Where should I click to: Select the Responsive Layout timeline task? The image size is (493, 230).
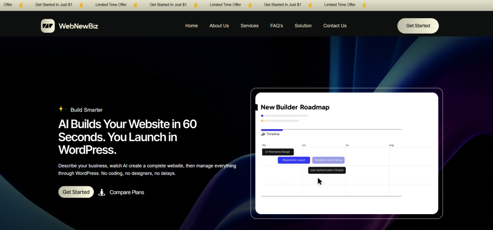click(294, 160)
